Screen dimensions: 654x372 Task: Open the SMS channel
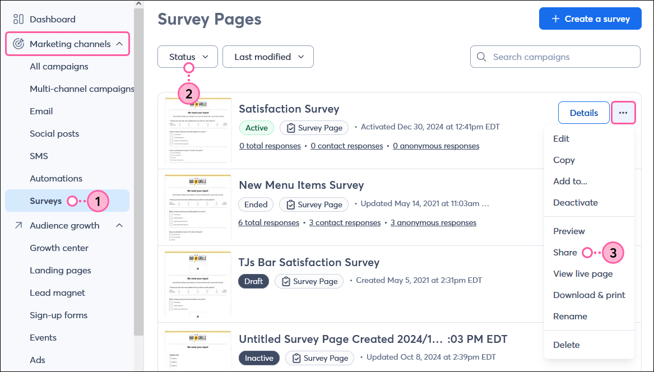(x=39, y=156)
